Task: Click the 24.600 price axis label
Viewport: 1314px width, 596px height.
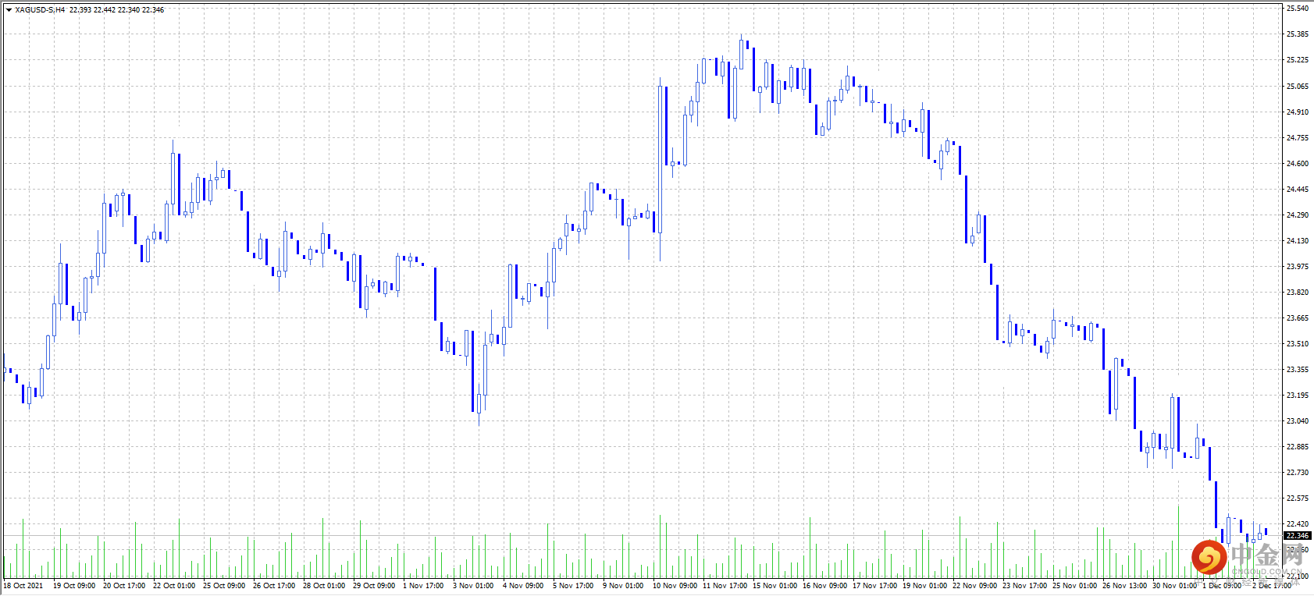Action: (1297, 164)
